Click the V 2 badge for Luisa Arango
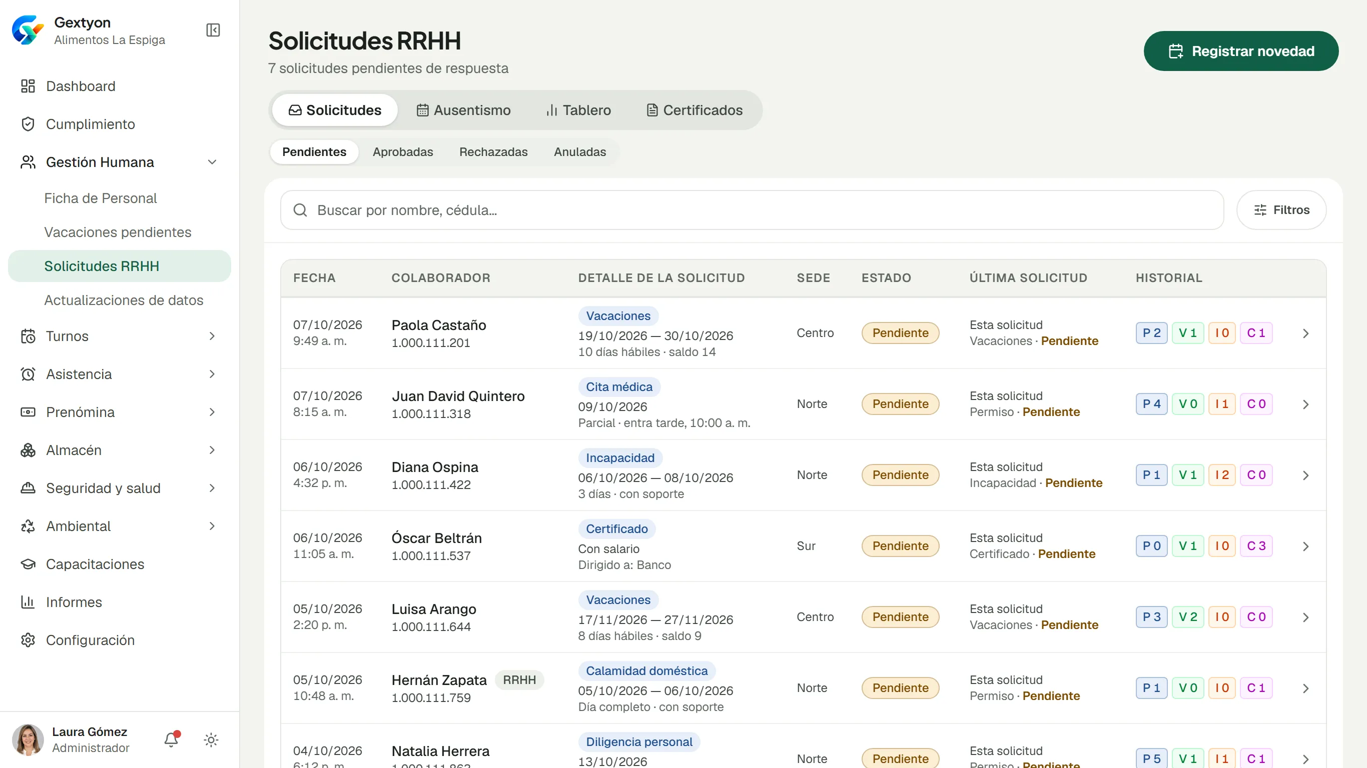Screen dimensions: 1367x768 click(1188, 617)
